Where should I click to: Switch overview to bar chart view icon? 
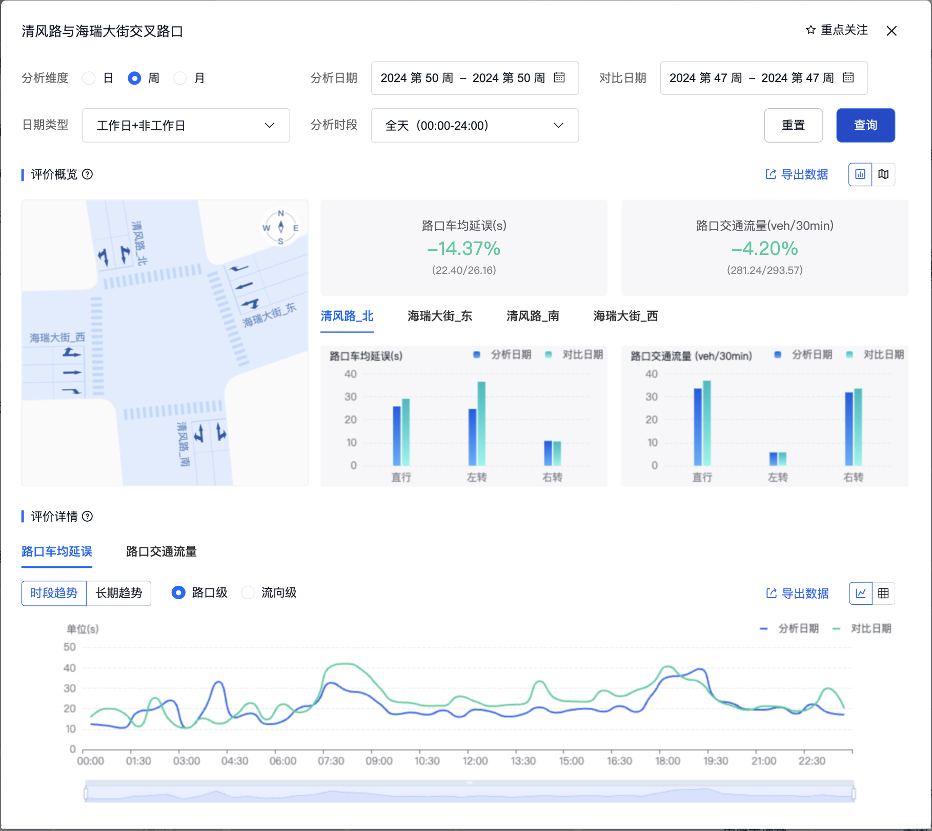coord(860,174)
